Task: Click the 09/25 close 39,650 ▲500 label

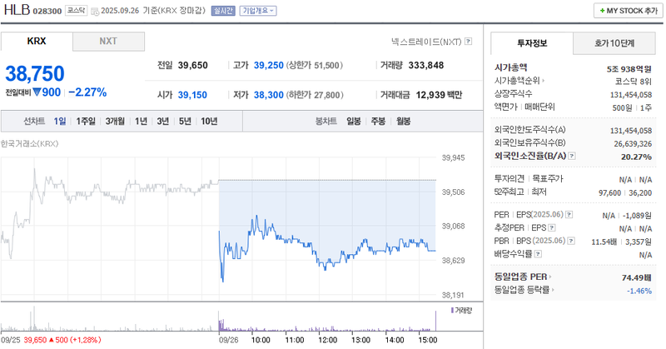Action: tap(62, 340)
